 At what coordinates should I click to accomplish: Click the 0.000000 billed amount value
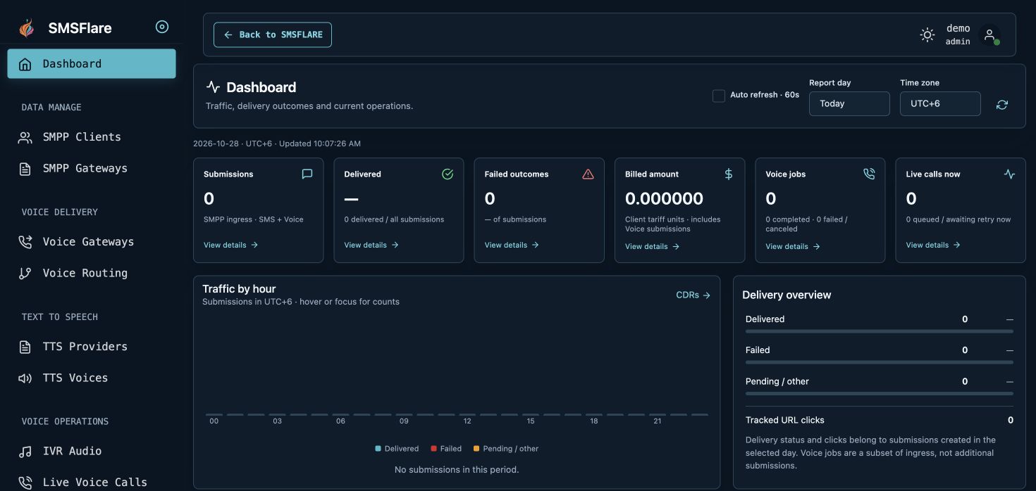click(x=664, y=198)
